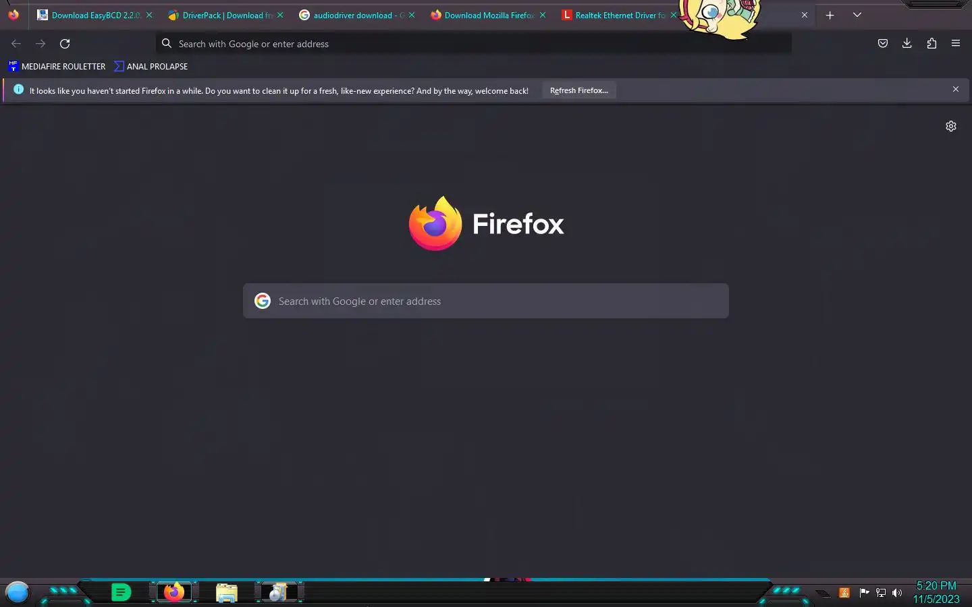
Task: Open the second bookmark in bookmarks toolbar
Action: click(x=151, y=66)
